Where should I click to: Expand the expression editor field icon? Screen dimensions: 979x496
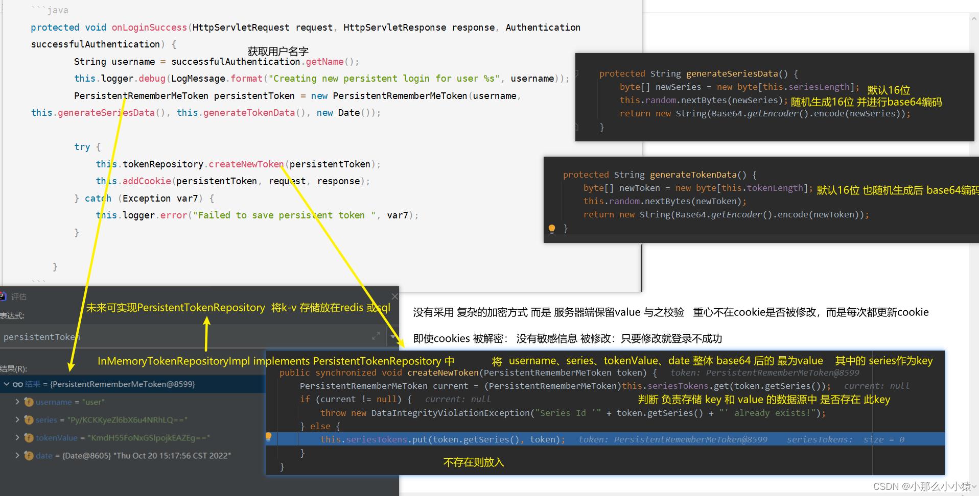point(376,336)
